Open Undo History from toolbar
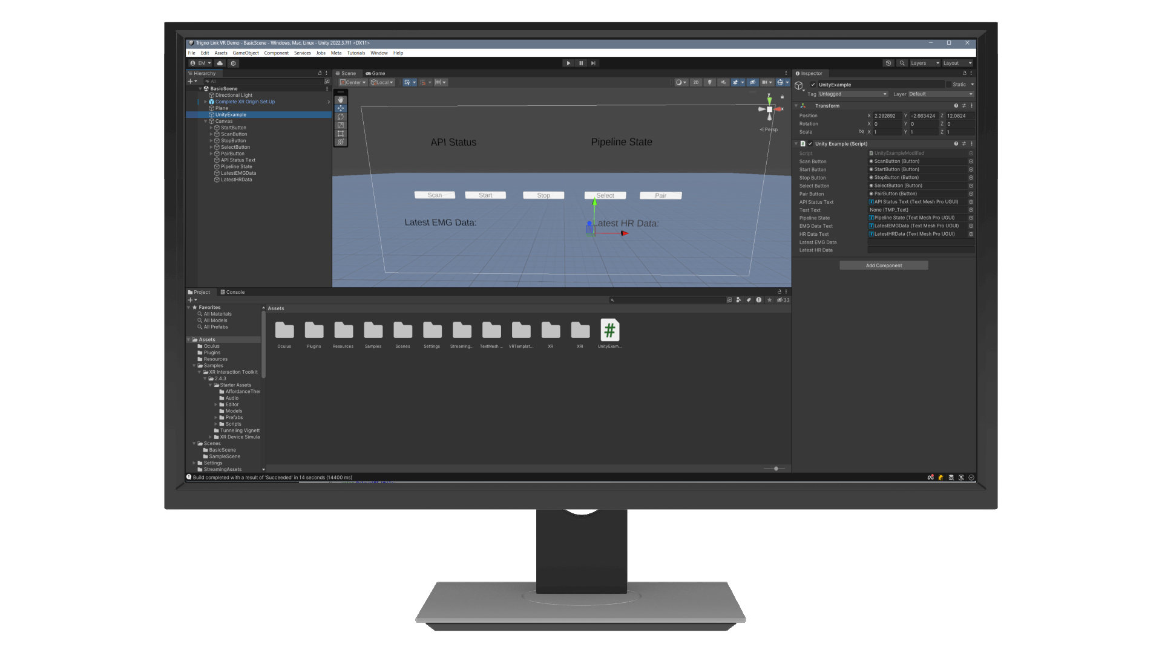 888,63
